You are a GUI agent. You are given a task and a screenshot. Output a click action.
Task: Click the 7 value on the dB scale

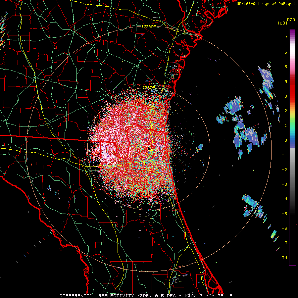(286, 37)
